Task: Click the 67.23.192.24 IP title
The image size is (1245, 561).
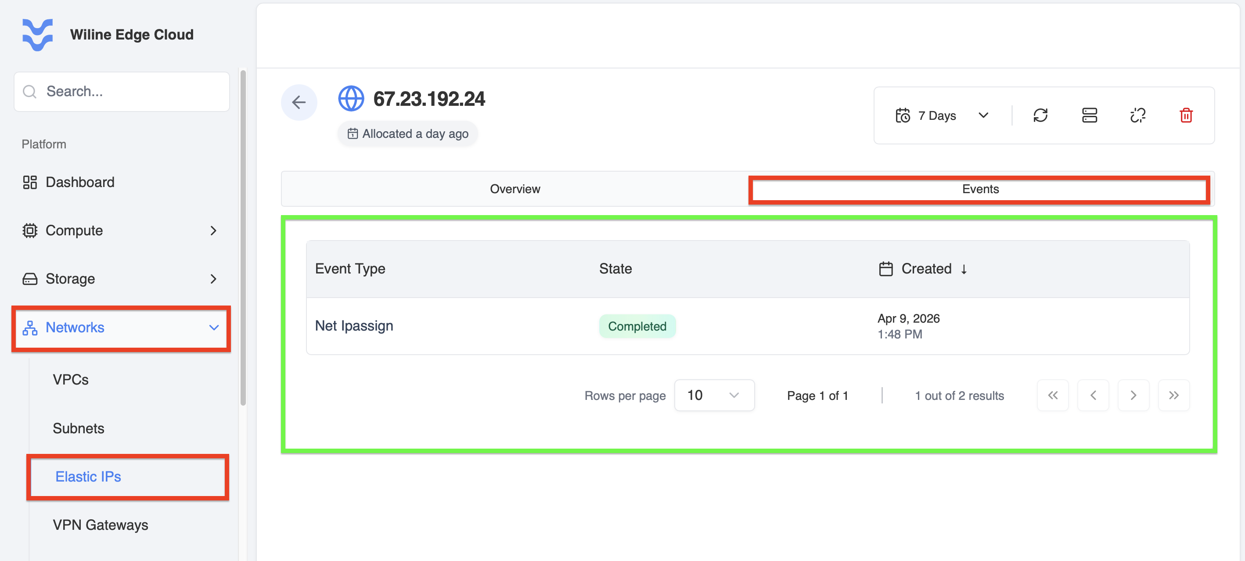Action: tap(429, 99)
